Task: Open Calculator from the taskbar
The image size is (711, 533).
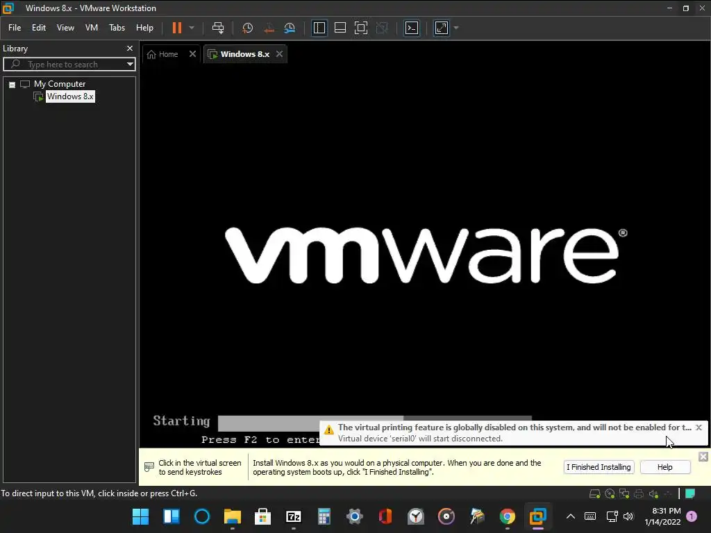Action: [324, 516]
